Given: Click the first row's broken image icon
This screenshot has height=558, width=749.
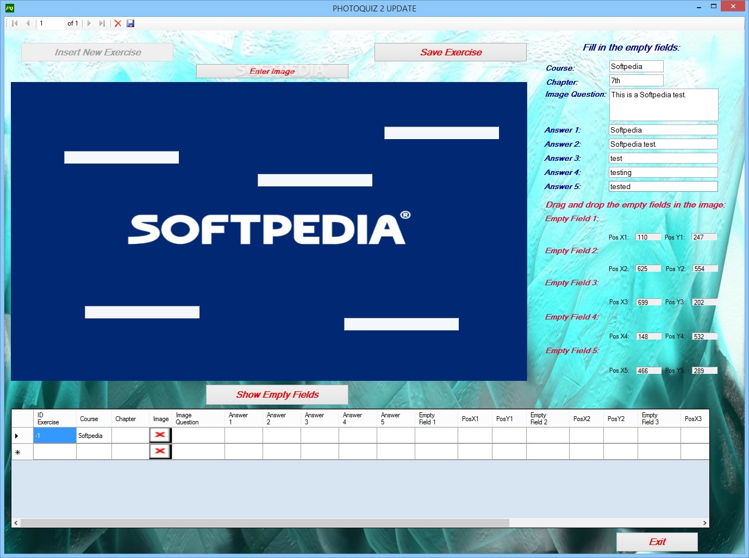Looking at the screenshot, I should tap(160, 435).
